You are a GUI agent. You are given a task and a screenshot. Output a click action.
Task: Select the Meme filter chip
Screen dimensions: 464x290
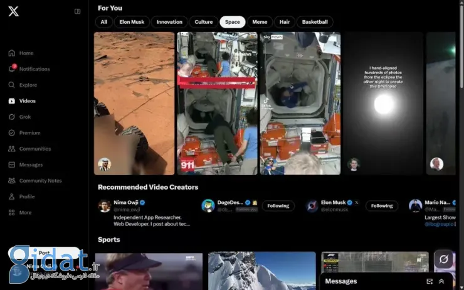pyautogui.click(x=260, y=22)
